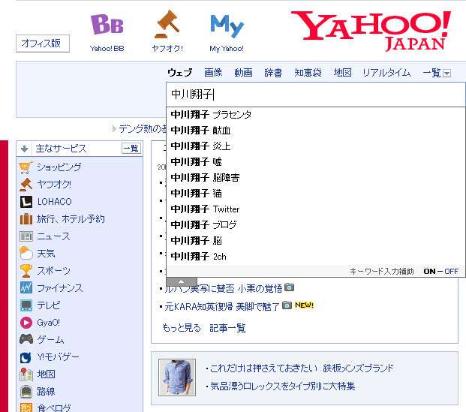Choose suggestion 中川翔子 2ch
This screenshot has width=466, height=412.
[x=316, y=256]
